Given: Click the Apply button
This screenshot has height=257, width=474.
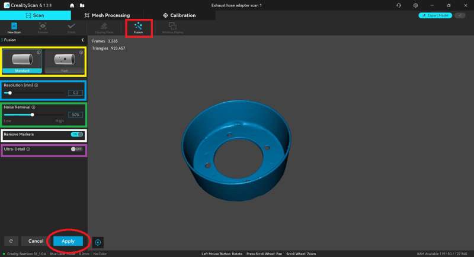Looking at the screenshot, I should (68, 241).
